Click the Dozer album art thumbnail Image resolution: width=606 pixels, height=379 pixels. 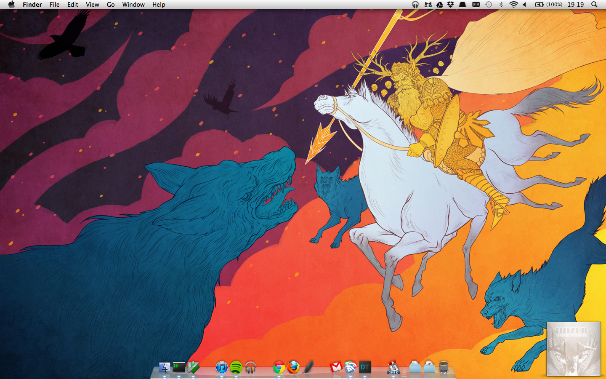574,349
